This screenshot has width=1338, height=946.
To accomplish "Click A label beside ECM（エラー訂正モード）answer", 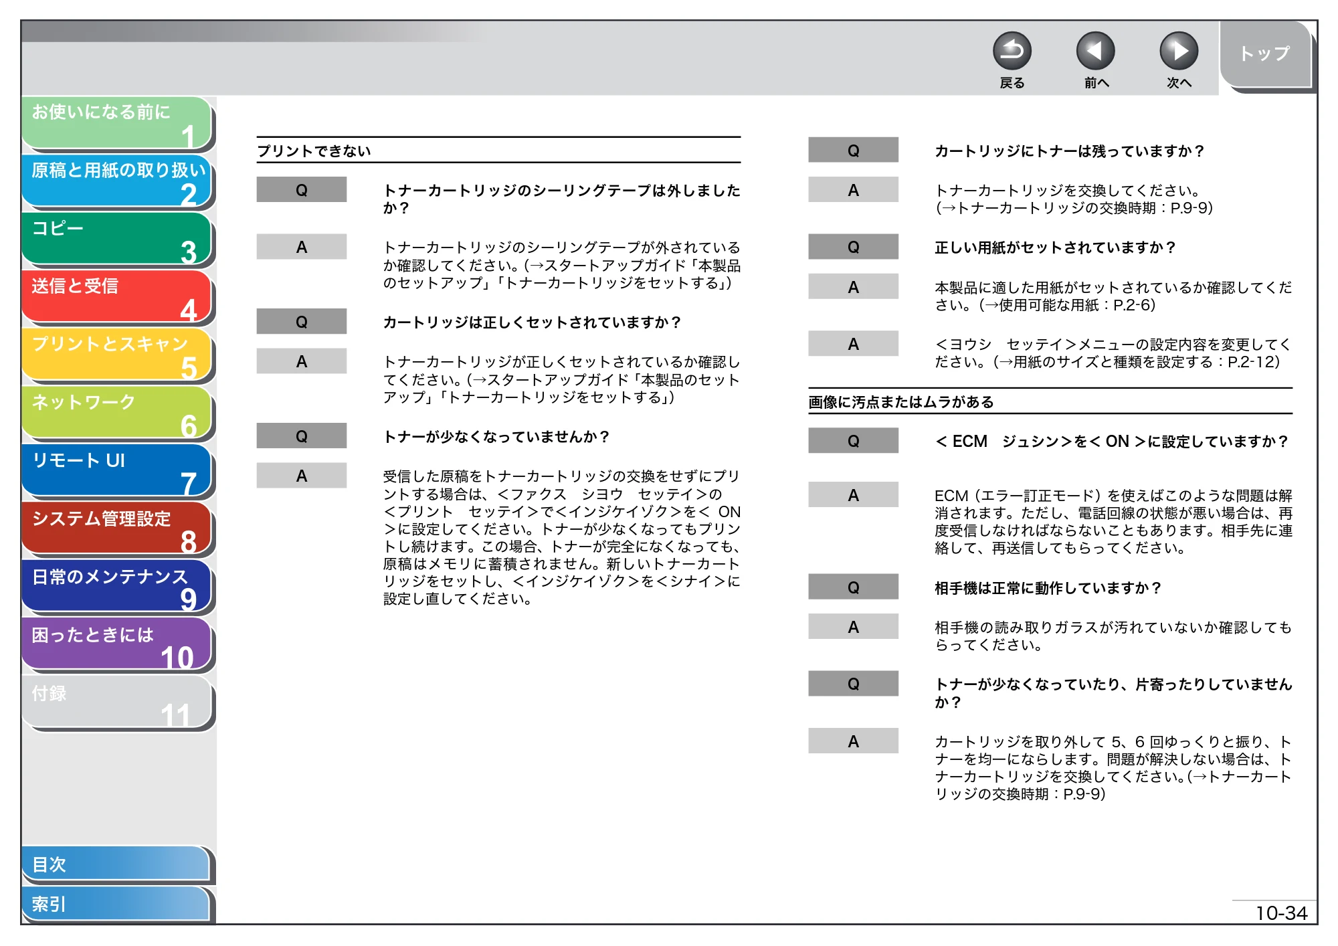I will [853, 495].
